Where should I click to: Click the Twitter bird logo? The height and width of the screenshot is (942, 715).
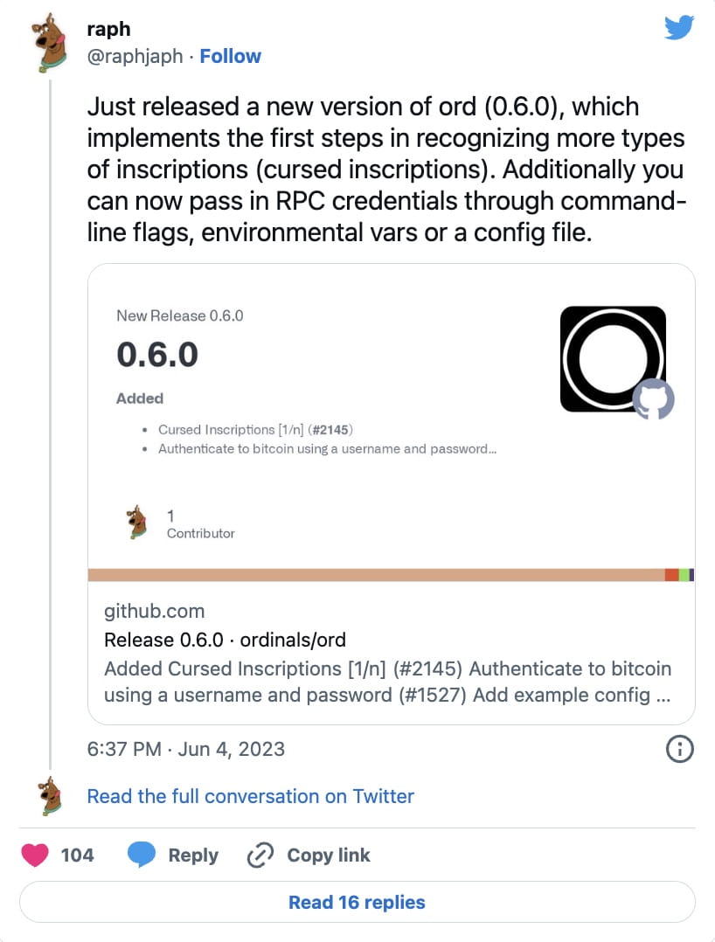click(x=678, y=28)
